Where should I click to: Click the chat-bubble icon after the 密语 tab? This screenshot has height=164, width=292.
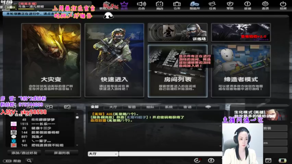pyautogui.click(x=208, y=107)
